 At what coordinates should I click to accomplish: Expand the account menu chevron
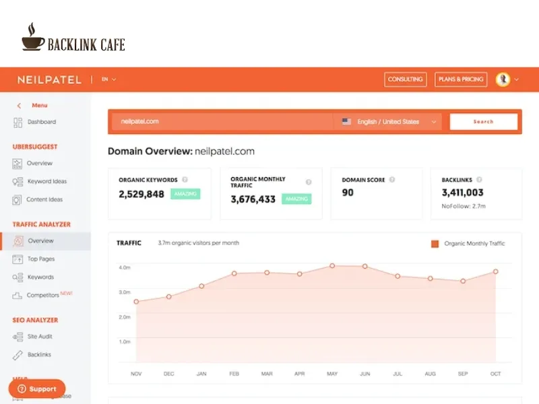516,79
